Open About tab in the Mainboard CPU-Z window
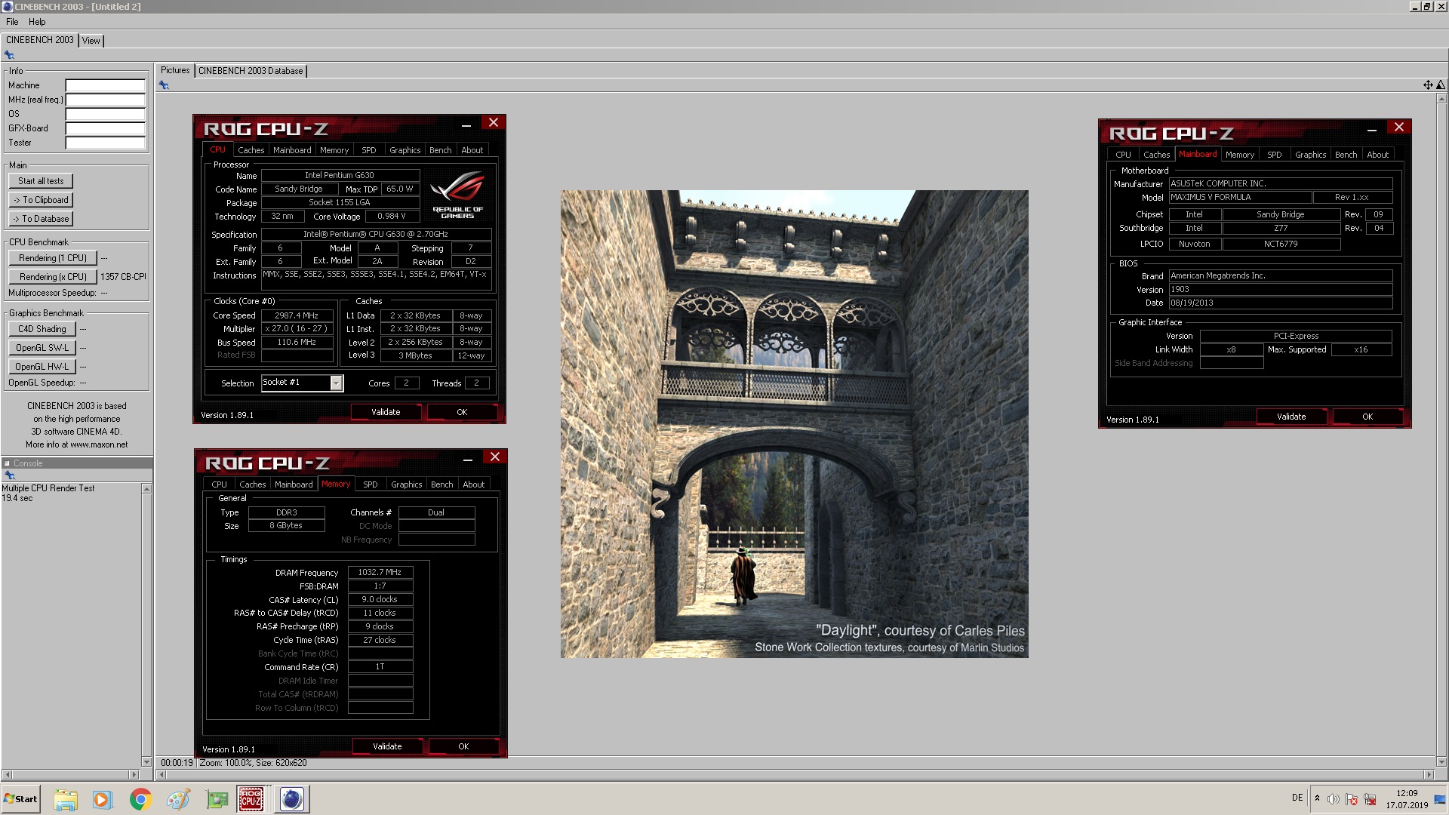The width and height of the screenshot is (1449, 815). point(1378,155)
